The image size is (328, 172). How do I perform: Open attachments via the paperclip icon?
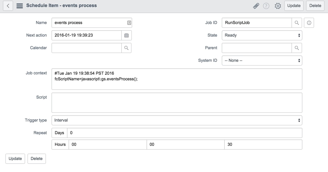[256, 6]
